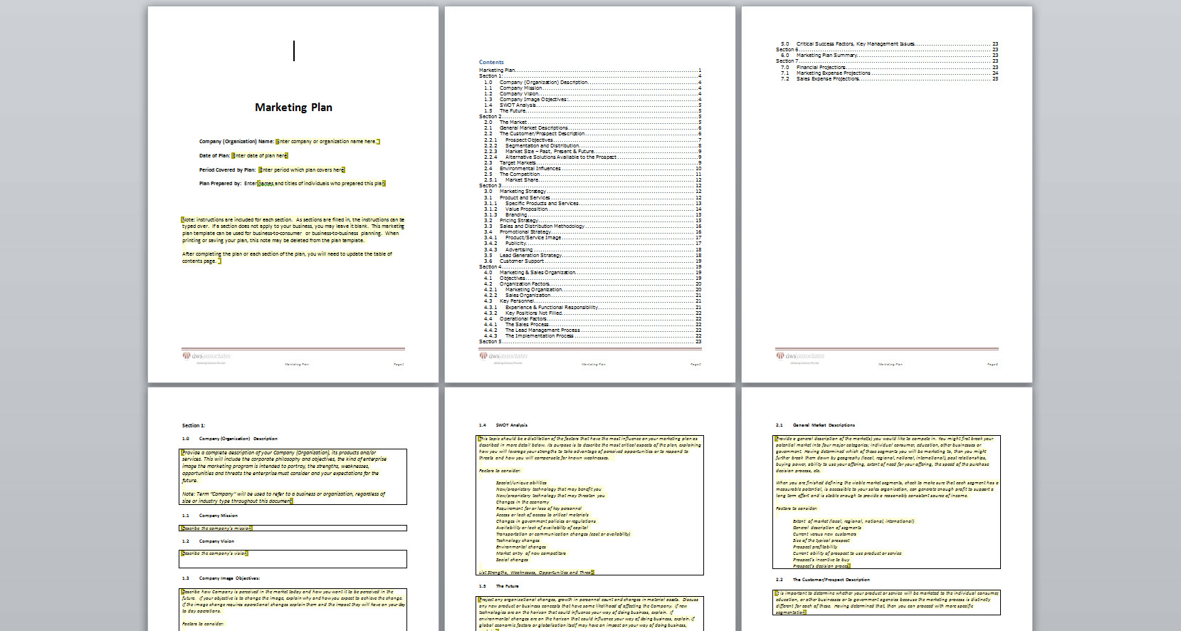1181x631 pixels.
Task: Open "4.3.2 Key Positions Not Filled" entry
Action: [592, 313]
